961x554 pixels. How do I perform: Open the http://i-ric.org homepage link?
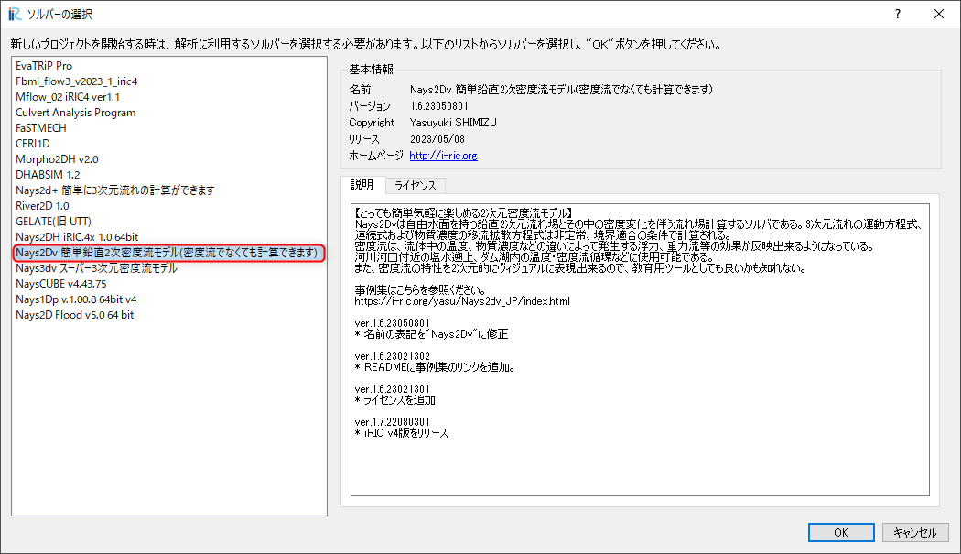(443, 156)
